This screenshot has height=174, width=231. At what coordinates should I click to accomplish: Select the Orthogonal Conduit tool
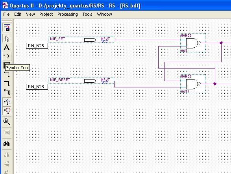pos(7,92)
